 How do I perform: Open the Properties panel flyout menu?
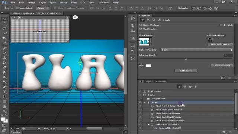coord(235,15)
